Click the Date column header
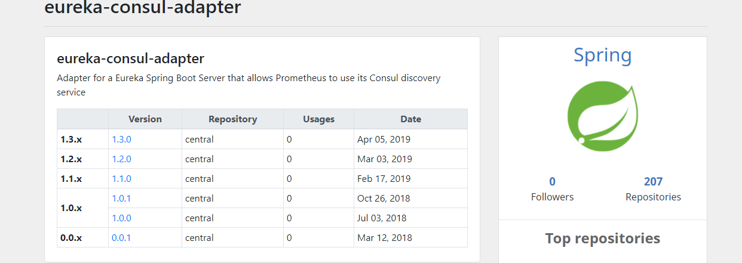Screen dimensions: 742x263 (x=410, y=119)
